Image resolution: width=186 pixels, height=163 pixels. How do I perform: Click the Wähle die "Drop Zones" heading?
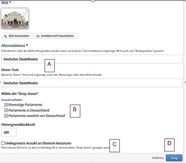(20, 94)
